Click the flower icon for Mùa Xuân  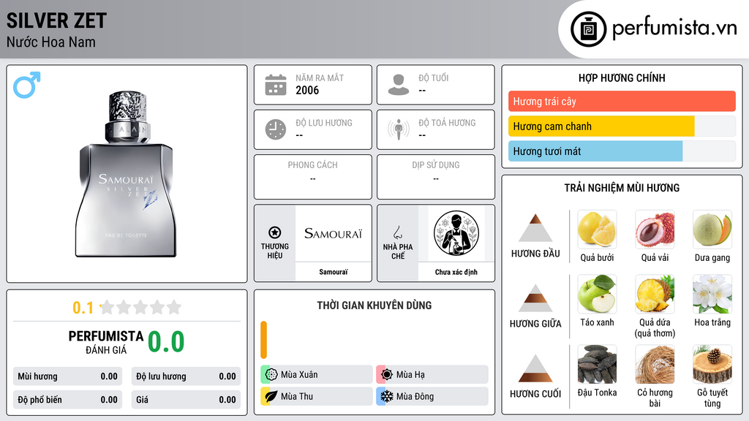(x=271, y=375)
